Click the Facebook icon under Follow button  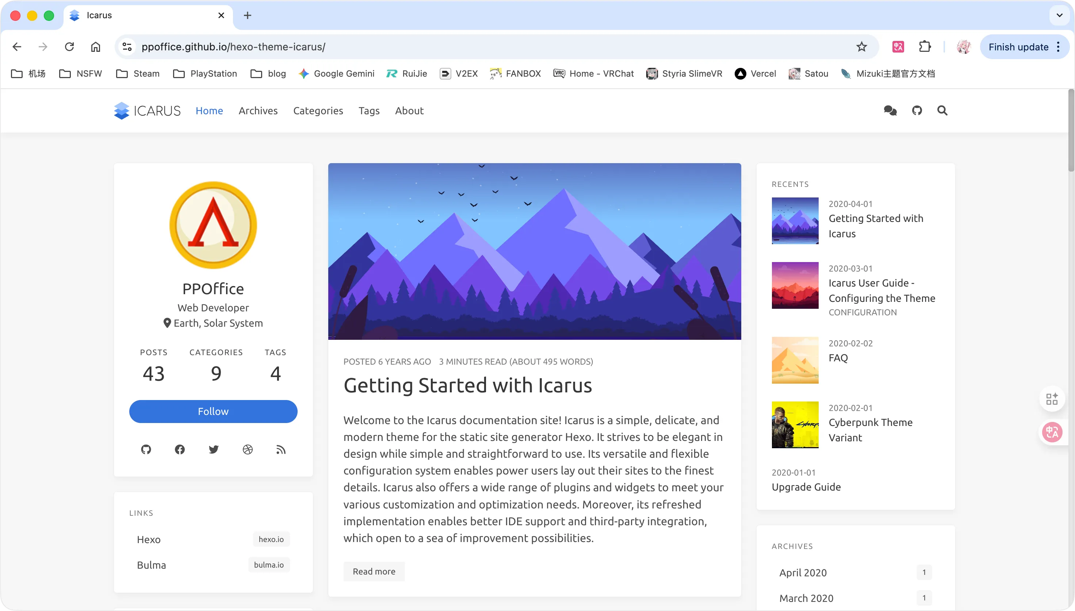(x=180, y=449)
